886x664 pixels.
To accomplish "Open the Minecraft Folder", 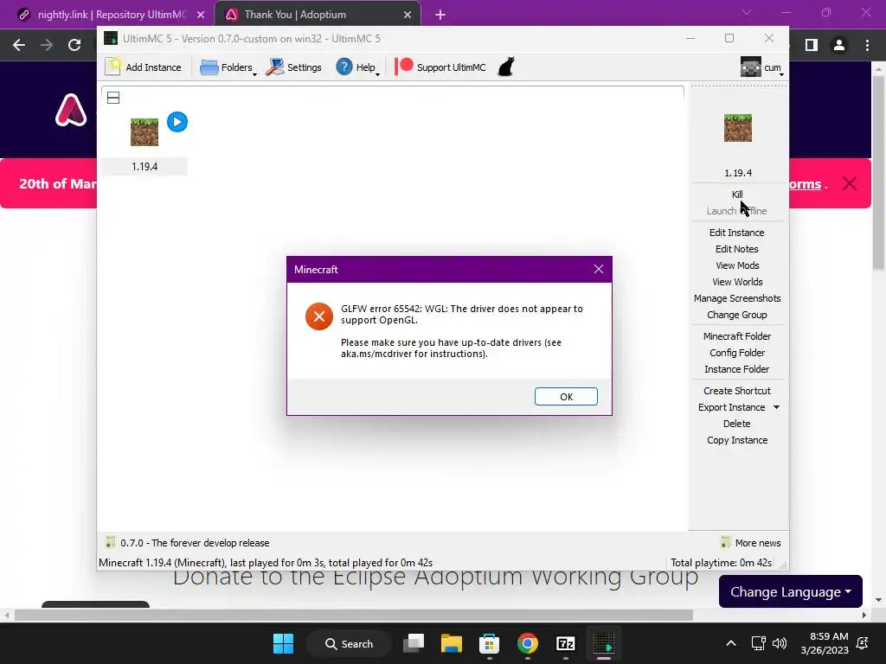I will [x=737, y=336].
